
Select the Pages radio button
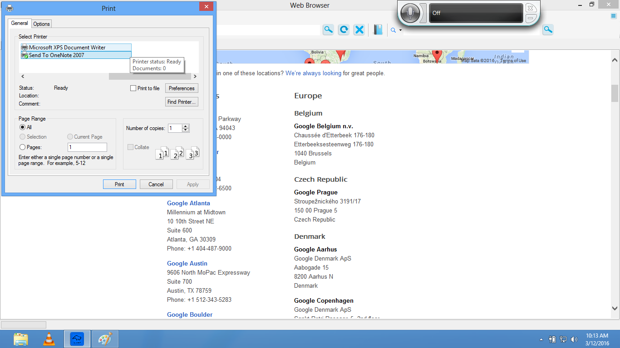(22, 147)
